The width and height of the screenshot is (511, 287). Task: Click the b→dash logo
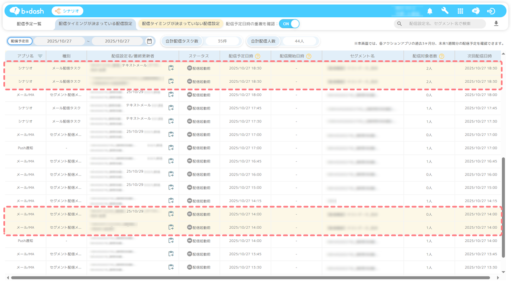[x=27, y=11]
